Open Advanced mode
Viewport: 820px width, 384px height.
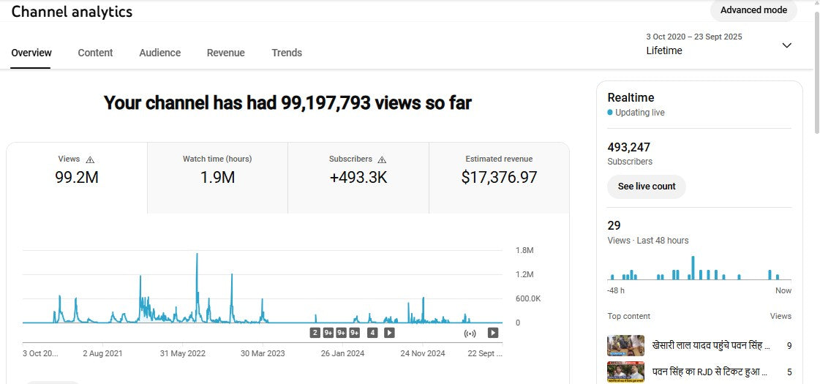pyautogui.click(x=753, y=10)
